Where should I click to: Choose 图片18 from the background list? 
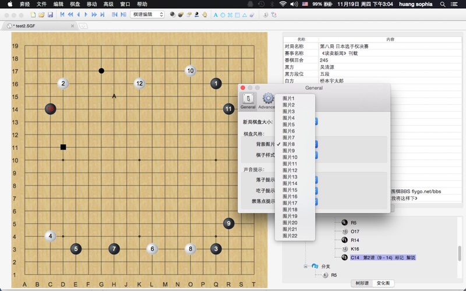(x=295, y=210)
